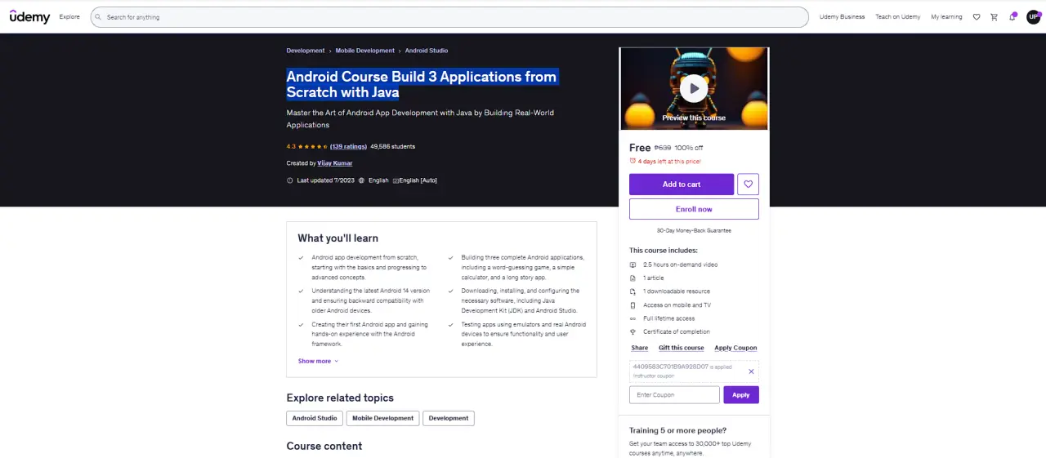Click the lifetime access infinity icon
The height and width of the screenshot is (458, 1046).
(x=633, y=318)
